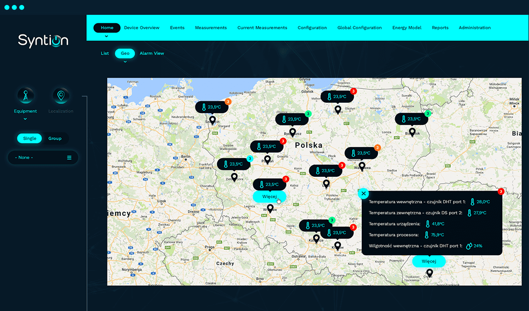This screenshot has width=529, height=311.
Task: Select the Group mode toggle
Action: (55, 138)
